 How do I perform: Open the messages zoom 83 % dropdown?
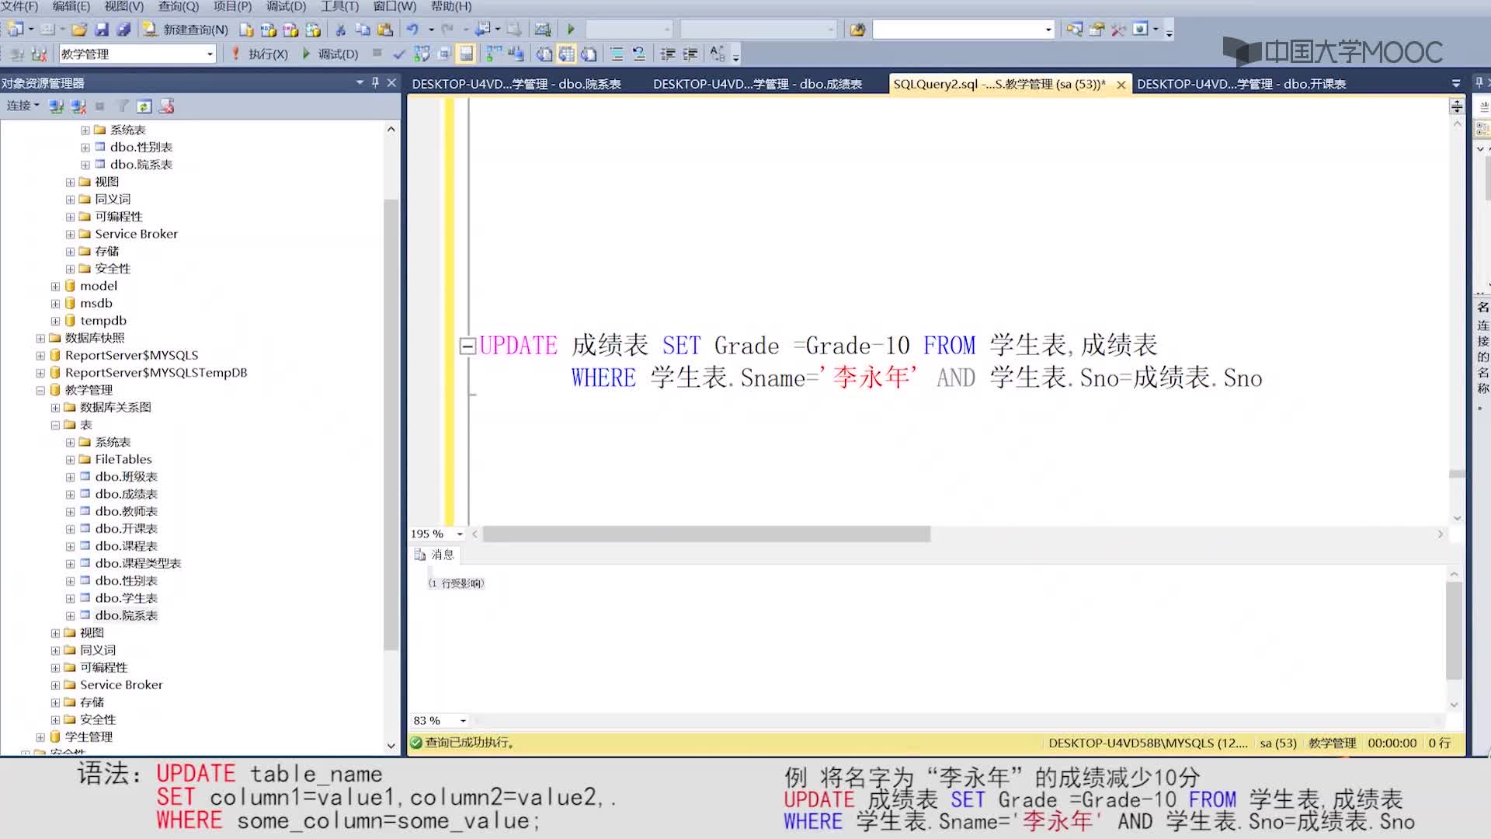click(x=463, y=721)
